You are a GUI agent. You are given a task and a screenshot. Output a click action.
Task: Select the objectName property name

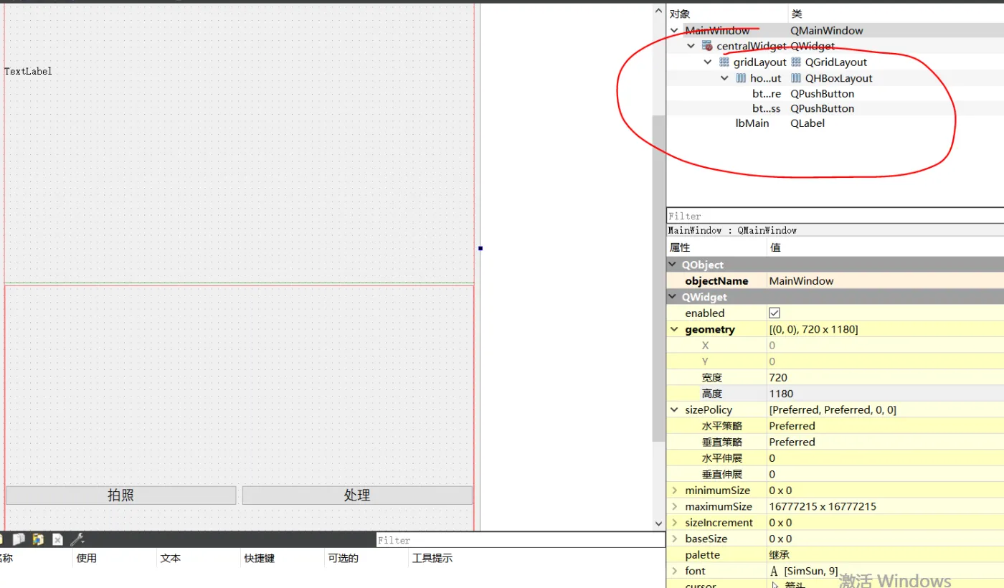click(716, 281)
